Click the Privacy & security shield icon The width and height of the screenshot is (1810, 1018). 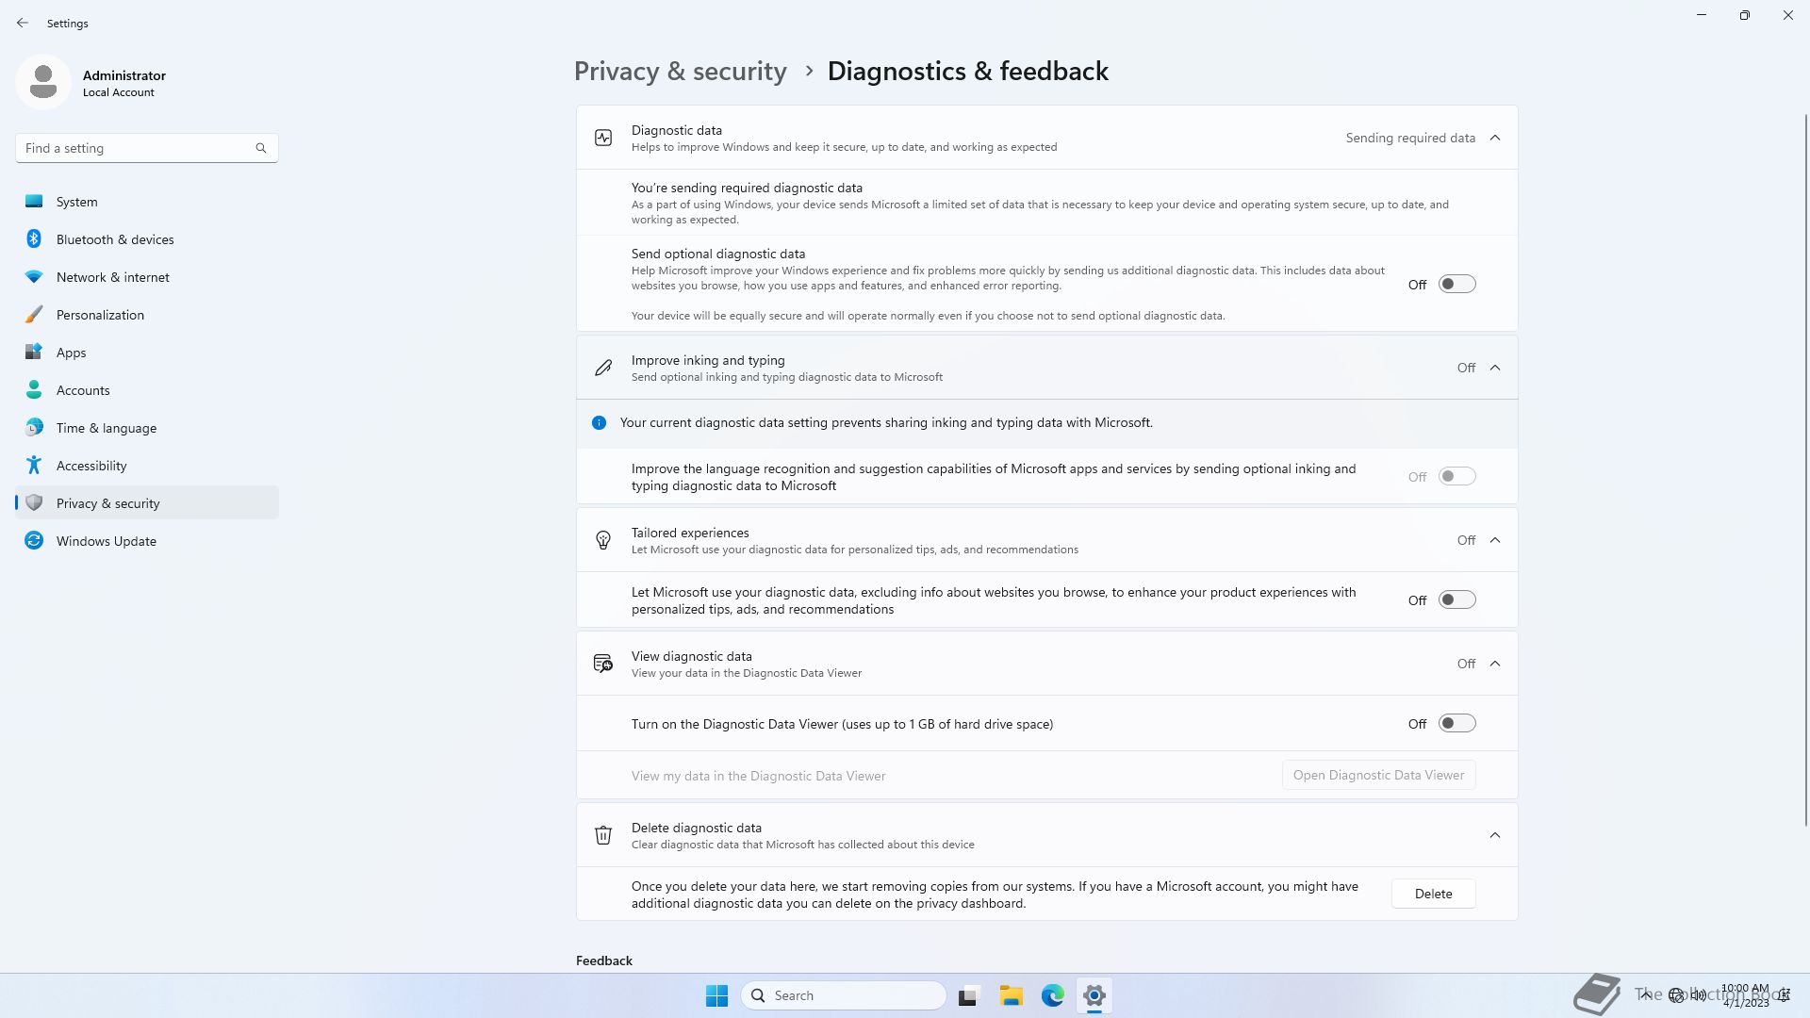(x=34, y=503)
